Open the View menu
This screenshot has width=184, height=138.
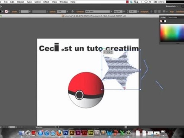(x=54, y=2)
